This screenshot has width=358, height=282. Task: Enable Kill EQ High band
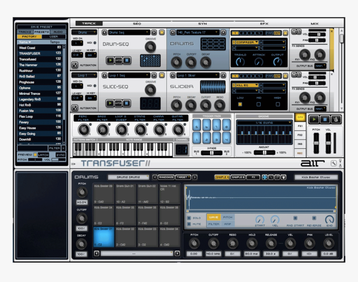(x=278, y=104)
